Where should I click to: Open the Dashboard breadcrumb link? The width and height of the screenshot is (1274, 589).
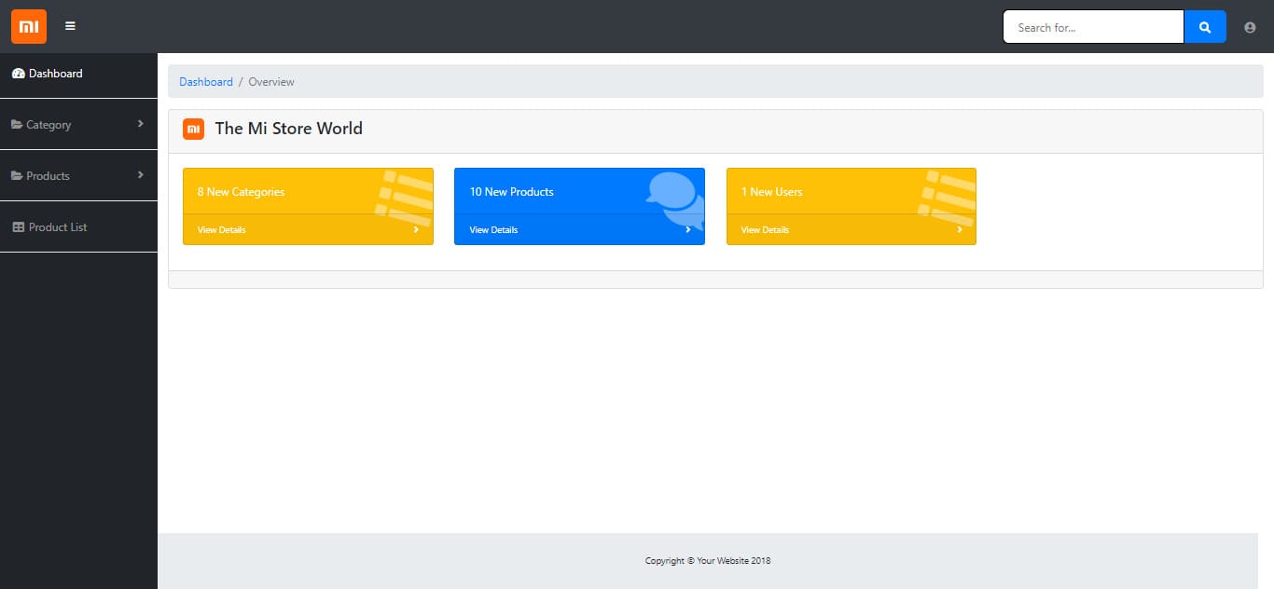(205, 81)
